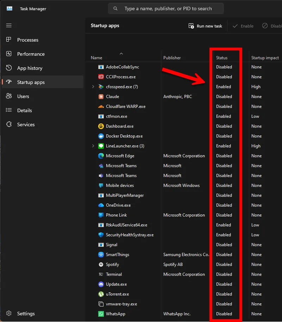Sort by the Name column header
Viewport: 282px width, 322px height.
[x=123, y=56]
